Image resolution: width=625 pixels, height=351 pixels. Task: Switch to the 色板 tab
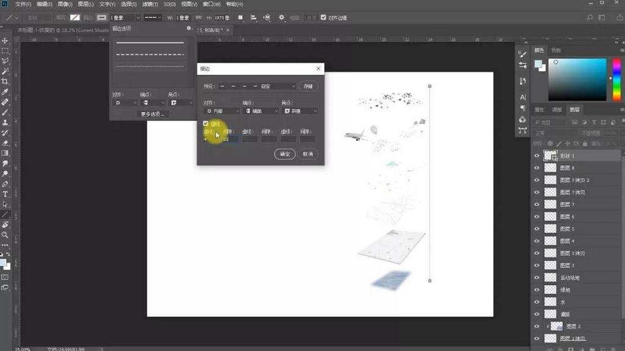tap(555, 50)
